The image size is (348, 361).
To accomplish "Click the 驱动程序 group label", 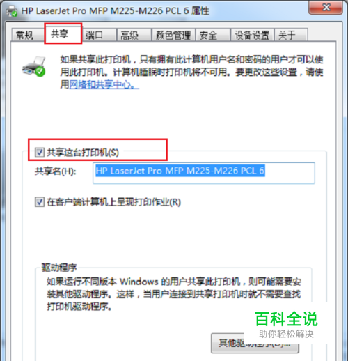I will [x=59, y=268].
